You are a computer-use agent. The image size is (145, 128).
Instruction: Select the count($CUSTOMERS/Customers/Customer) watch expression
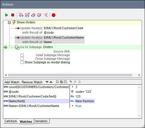click(39, 87)
